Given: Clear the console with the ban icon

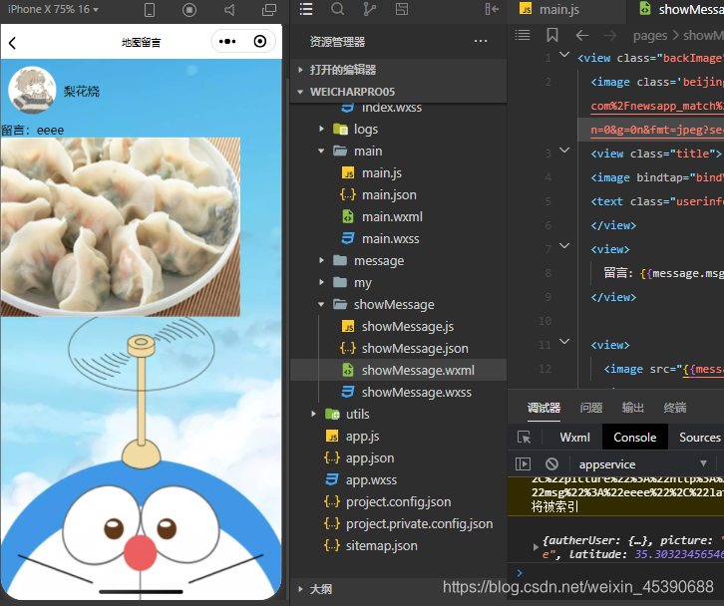Looking at the screenshot, I should 551,463.
